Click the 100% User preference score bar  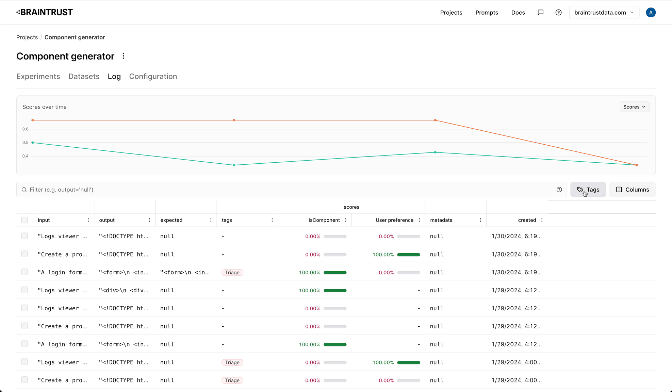pyautogui.click(x=408, y=255)
